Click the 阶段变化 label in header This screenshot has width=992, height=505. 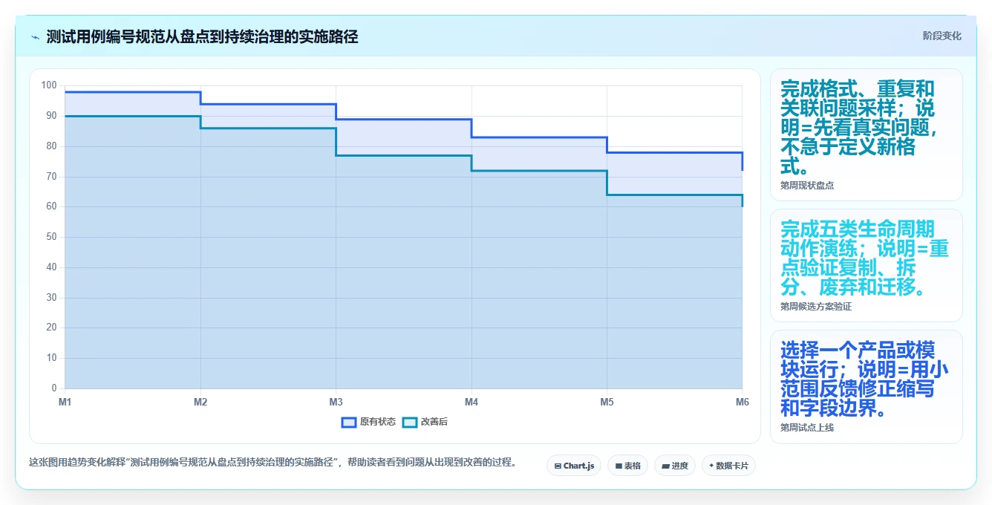click(x=942, y=36)
